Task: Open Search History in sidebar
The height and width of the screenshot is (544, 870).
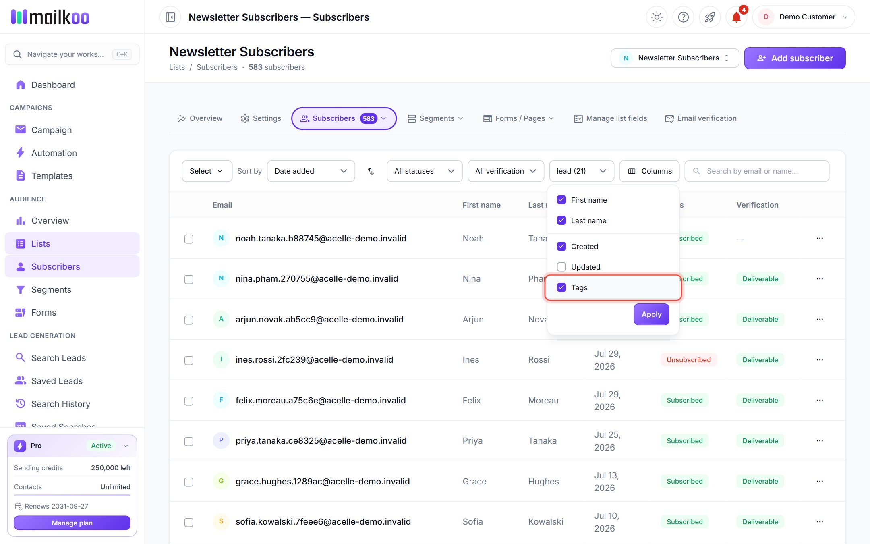Action: tap(72, 404)
